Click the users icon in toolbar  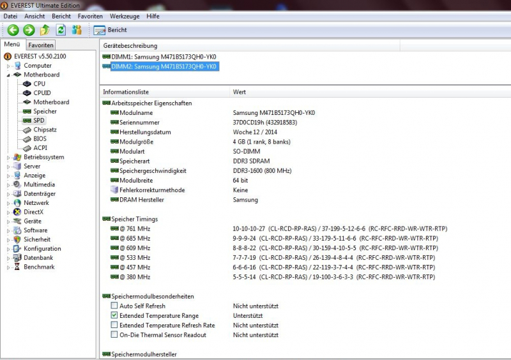[x=77, y=30]
